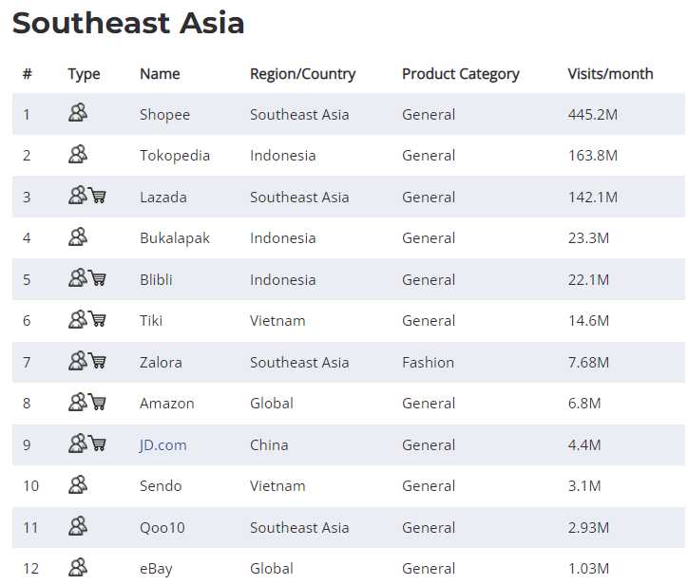Viewport: 688px width, 585px height.
Task: Click the marketplace type icon for Qoo10
Action: pos(78,527)
